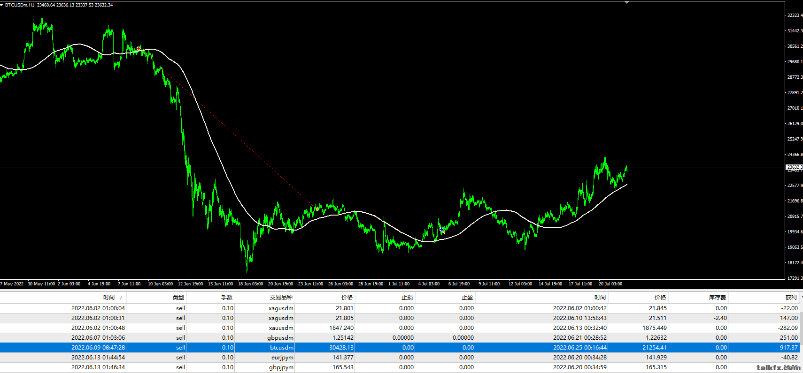Click the trade exit marker where the red dashed line ends
The image size is (803, 373).
coord(317,209)
